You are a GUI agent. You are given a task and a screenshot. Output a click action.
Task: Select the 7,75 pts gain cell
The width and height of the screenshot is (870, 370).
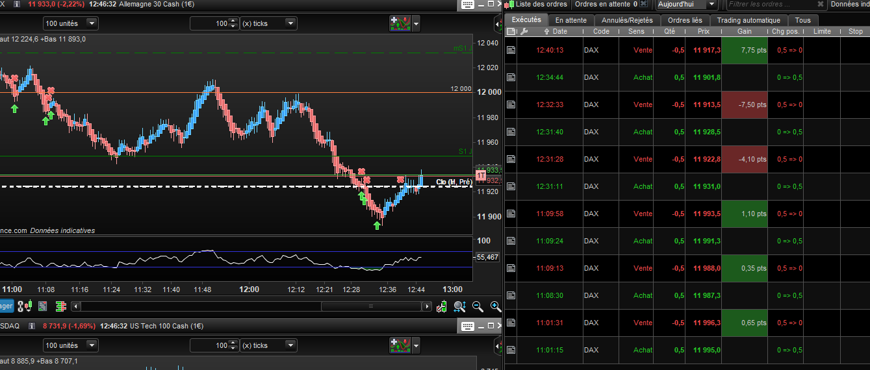[x=745, y=50]
